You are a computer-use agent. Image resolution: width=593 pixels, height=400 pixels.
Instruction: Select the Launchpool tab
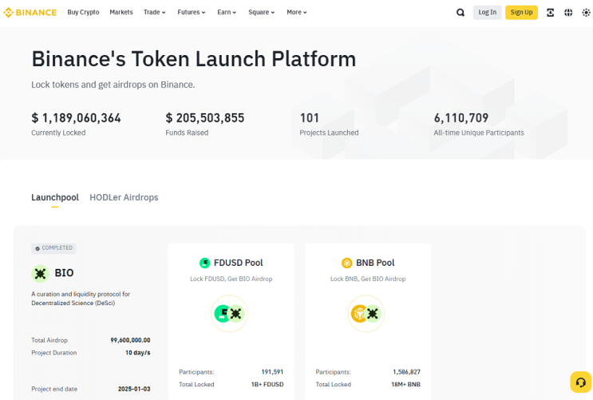pos(55,197)
